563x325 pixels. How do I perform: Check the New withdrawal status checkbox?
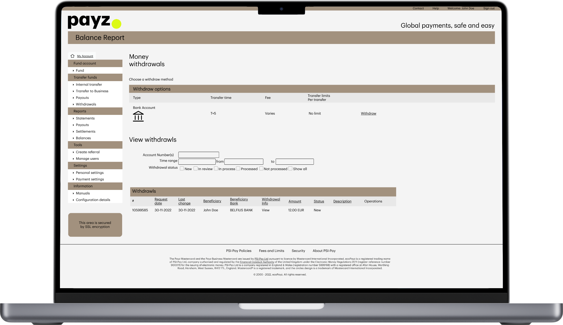point(182,169)
